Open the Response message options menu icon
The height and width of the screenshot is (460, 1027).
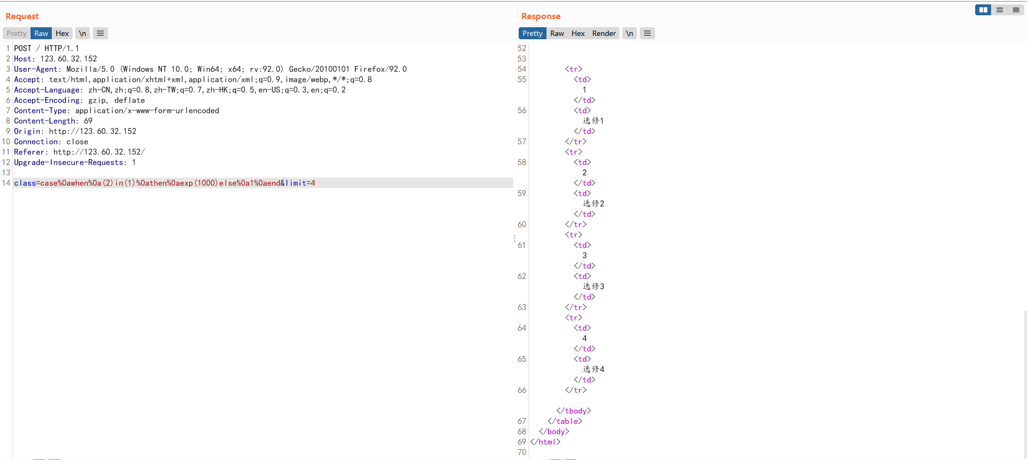[647, 33]
